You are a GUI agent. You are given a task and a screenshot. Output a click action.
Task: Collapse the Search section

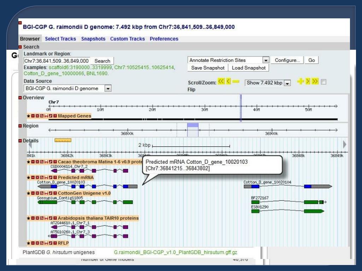pyautogui.click(x=20, y=47)
